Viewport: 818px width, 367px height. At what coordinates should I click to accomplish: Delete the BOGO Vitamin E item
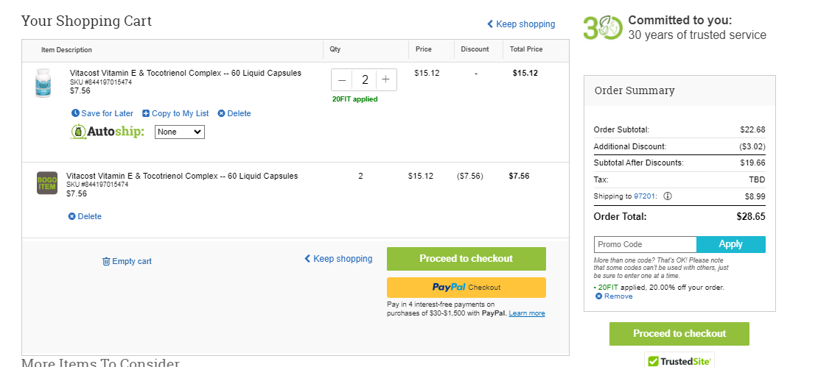tap(85, 216)
